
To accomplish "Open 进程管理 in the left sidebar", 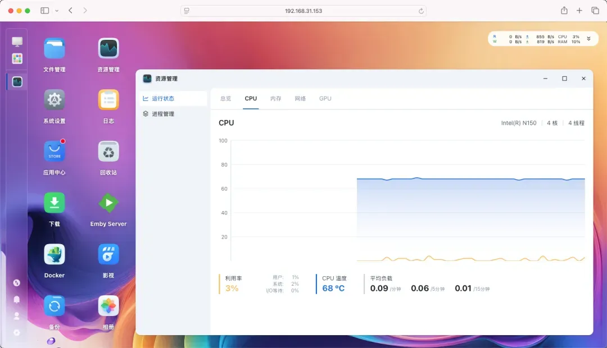I will (163, 114).
